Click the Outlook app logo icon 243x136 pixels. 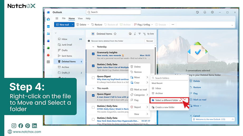click(x=48, y=12)
